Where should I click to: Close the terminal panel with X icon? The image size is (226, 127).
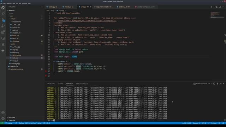point(224,84)
